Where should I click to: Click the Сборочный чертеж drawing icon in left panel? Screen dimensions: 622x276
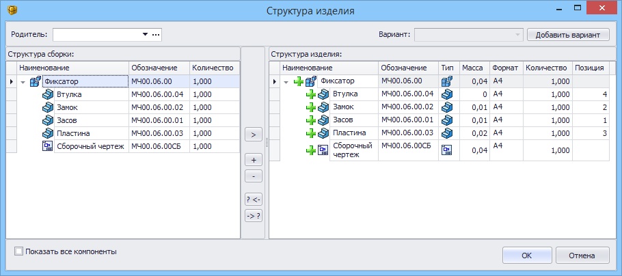pos(48,146)
